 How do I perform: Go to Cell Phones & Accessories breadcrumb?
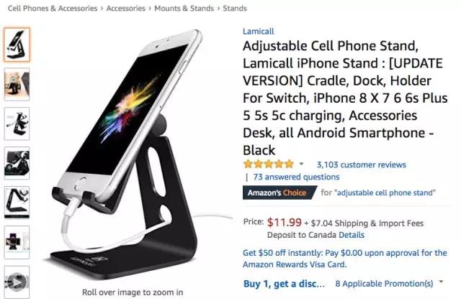point(53,9)
